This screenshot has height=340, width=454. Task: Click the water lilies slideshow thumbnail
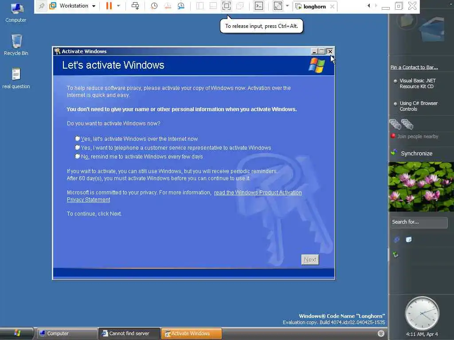(421, 187)
